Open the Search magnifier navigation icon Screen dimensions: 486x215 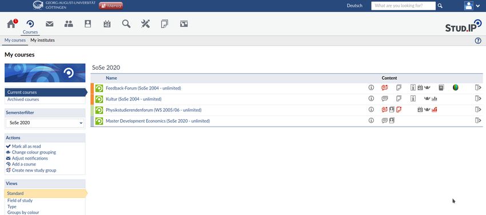tap(126, 24)
